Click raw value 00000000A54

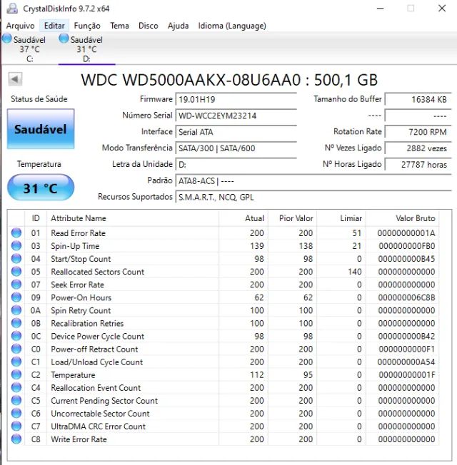406,362
